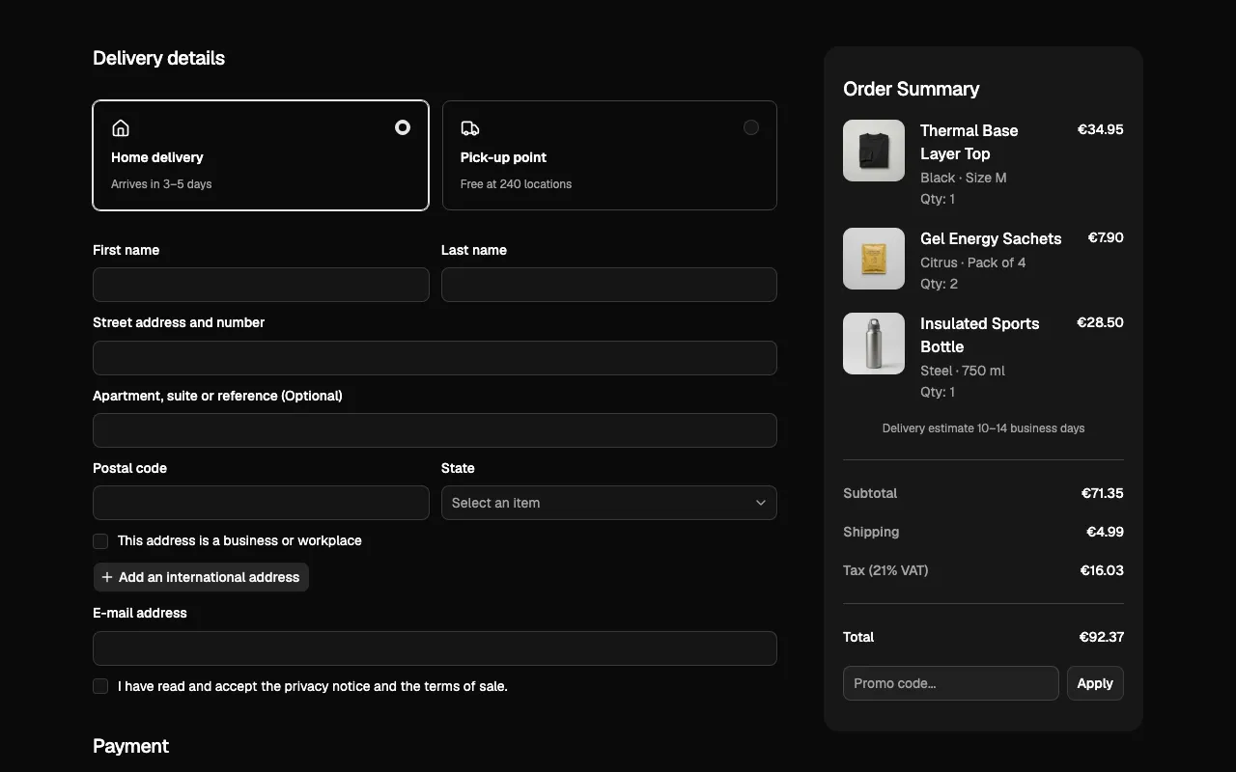The image size is (1236, 772).
Task: Click the 'Qty: 2' quantity text
Action: pyautogui.click(x=939, y=284)
